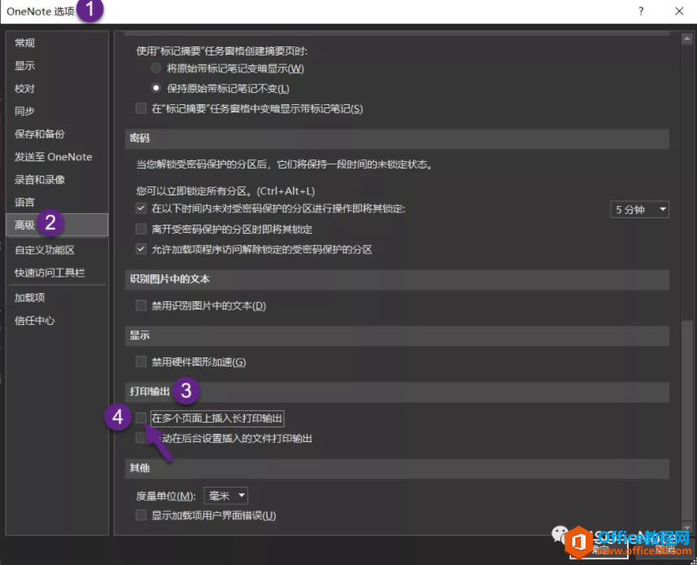The height and width of the screenshot is (565, 697).
Task: Select 保存和备份 in the sidebar
Action: click(x=39, y=134)
